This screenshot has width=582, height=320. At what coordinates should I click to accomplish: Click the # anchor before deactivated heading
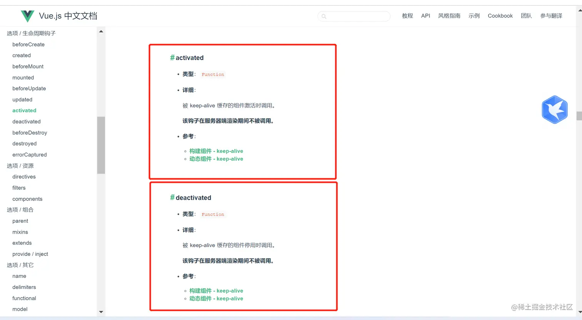[172, 197]
